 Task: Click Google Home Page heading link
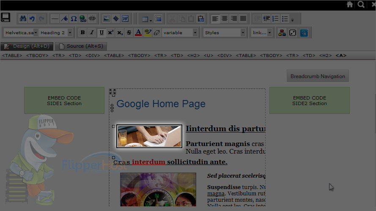(161, 104)
